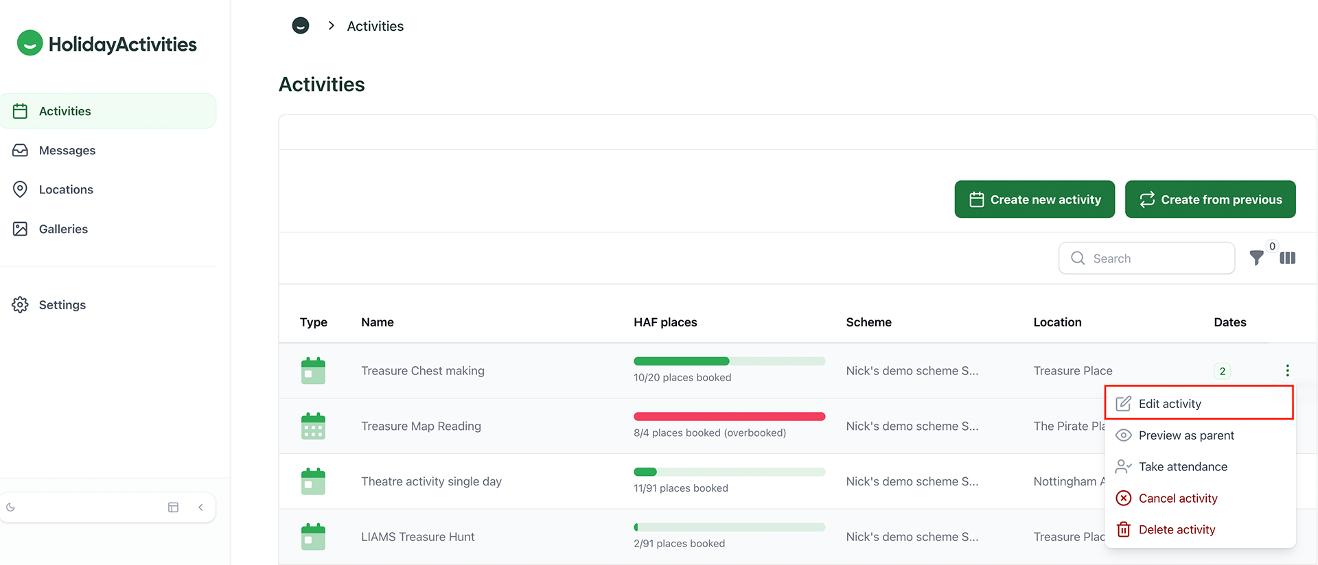Click the Create new activity button
The height and width of the screenshot is (565, 1318).
1034,200
